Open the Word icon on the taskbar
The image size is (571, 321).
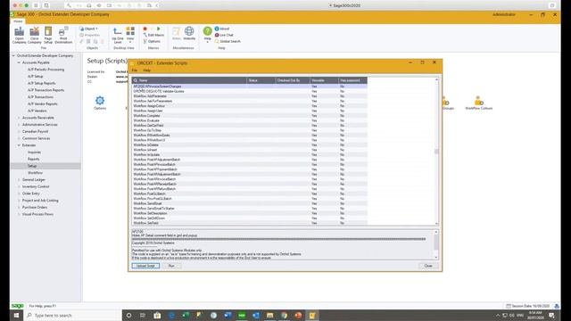(228, 315)
